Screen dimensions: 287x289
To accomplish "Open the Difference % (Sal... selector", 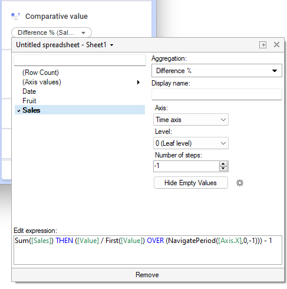I will pos(51,32).
